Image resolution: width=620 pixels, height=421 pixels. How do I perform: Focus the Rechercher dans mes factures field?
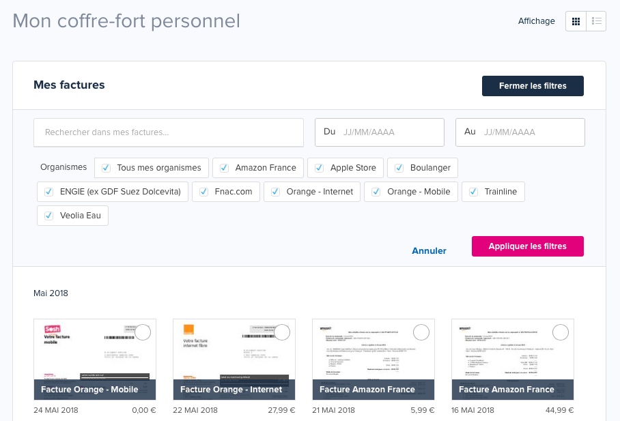click(169, 132)
